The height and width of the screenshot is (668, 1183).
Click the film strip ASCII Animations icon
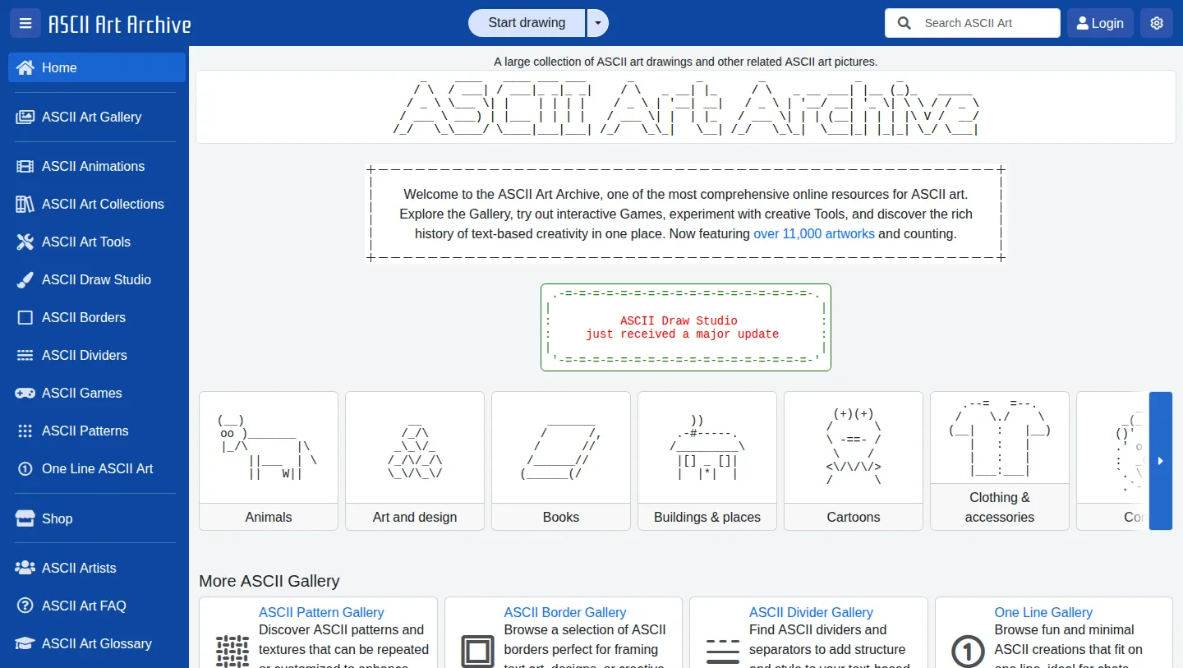pyautogui.click(x=25, y=166)
